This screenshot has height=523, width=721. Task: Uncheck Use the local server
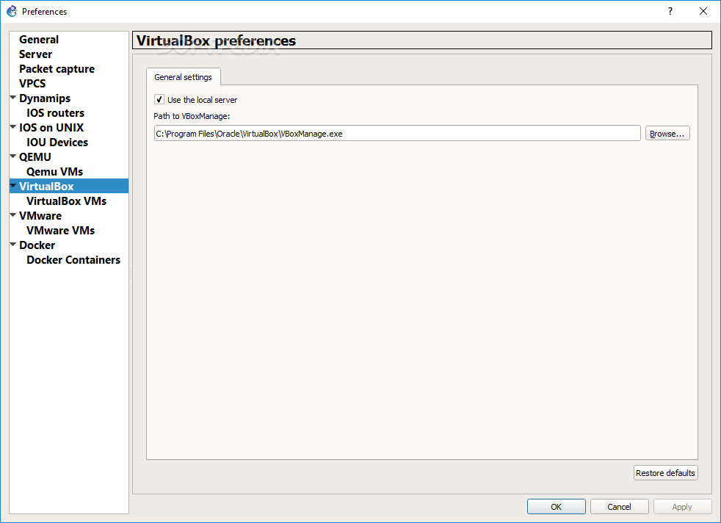click(x=159, y=99)
